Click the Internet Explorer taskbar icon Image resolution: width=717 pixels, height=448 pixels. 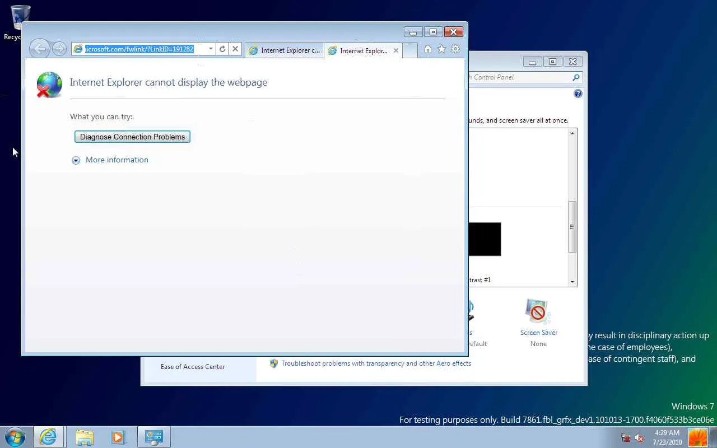coord(48,437)
